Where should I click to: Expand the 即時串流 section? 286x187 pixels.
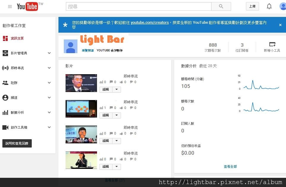tap(49, 68)
